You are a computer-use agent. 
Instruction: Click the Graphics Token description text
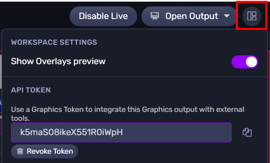(x=127, y=114)
